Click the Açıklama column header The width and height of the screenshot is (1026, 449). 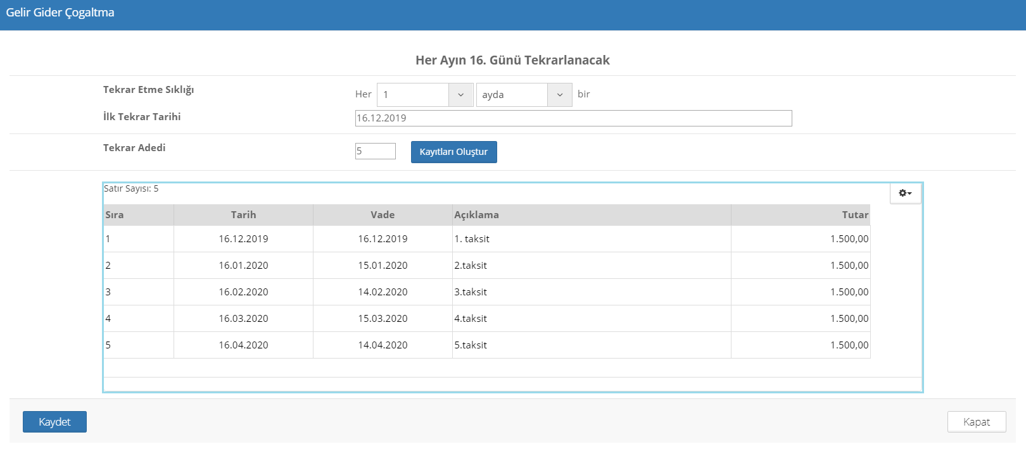[591, 215]
